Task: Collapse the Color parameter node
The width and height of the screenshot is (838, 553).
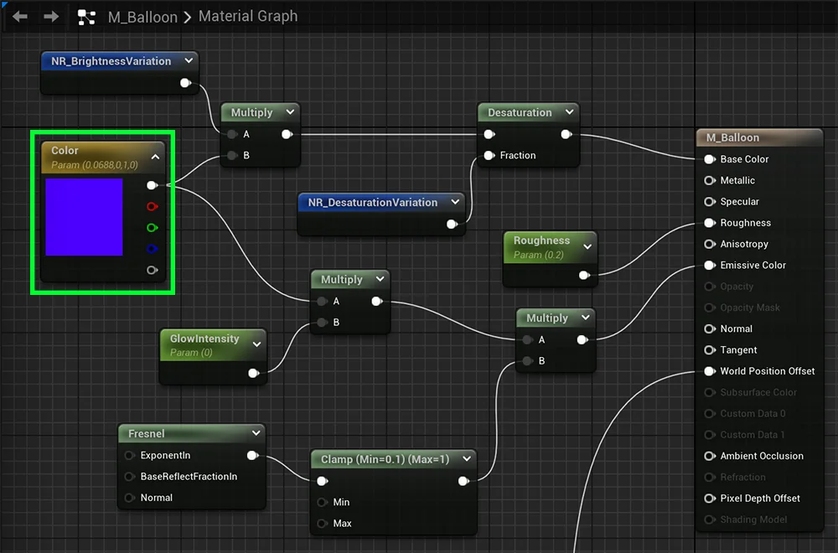Action: click(155, 157)
